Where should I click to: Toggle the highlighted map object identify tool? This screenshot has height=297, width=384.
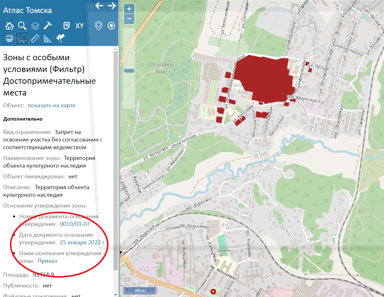point(22,38)
